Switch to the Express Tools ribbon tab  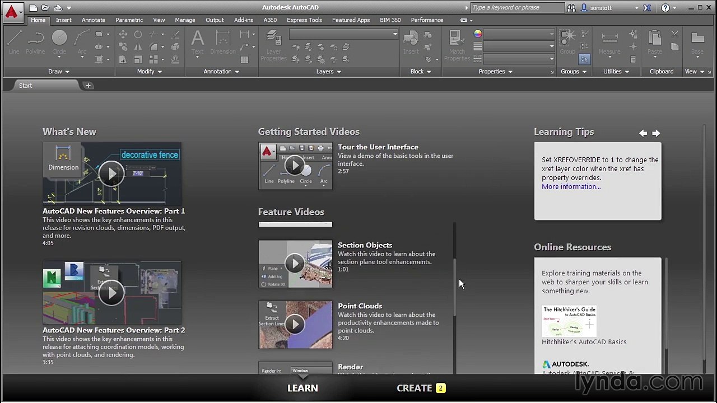coord(304,20)
